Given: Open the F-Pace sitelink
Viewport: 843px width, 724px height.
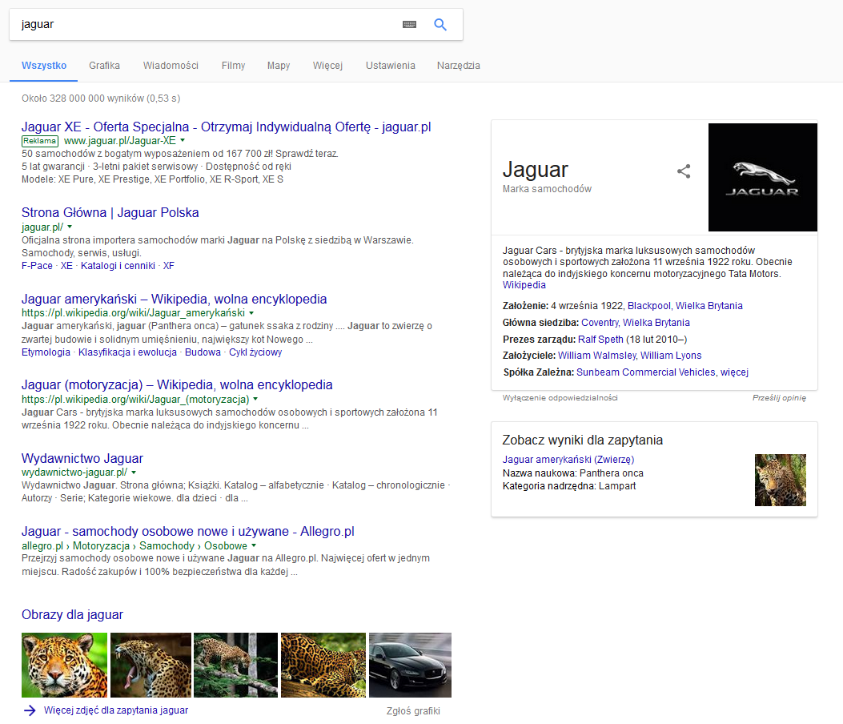Looking at the screenshot, I should [37, 266].
